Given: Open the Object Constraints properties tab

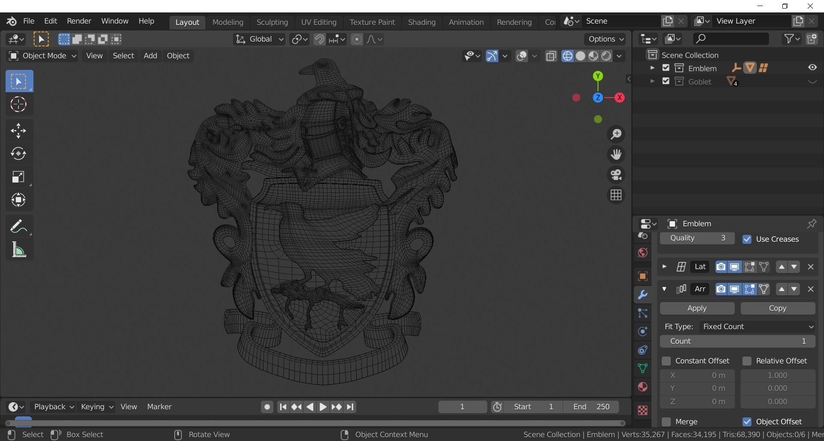Looking at the screenshot, I should (642, 350).
